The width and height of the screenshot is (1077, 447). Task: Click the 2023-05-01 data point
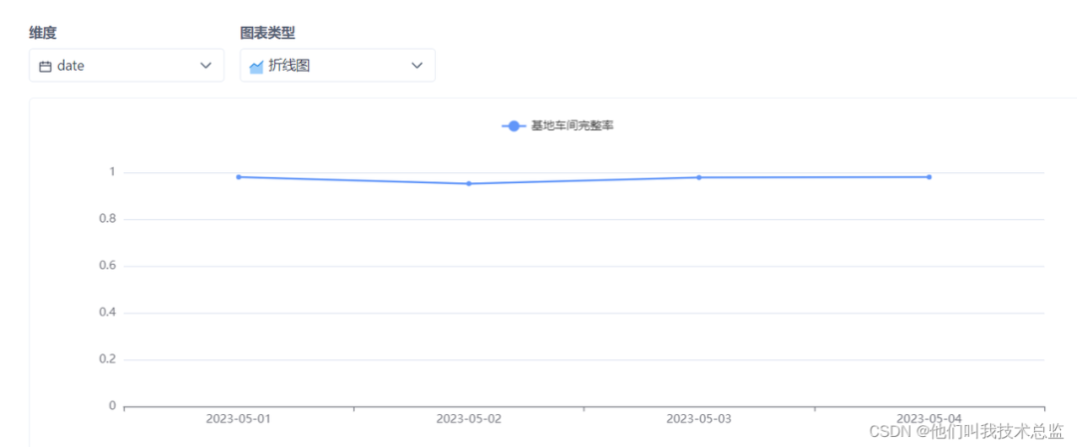pos(239,177)
